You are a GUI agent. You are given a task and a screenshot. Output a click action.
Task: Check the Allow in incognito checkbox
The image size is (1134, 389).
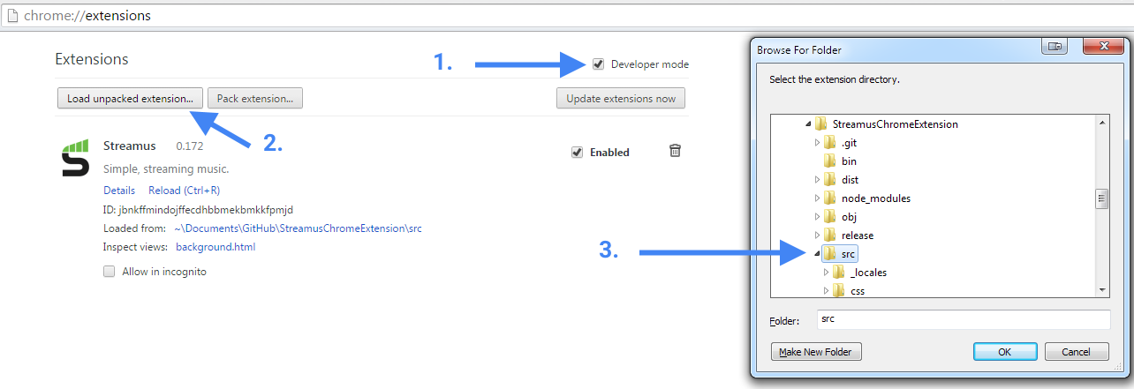click(x=110, y=272)
